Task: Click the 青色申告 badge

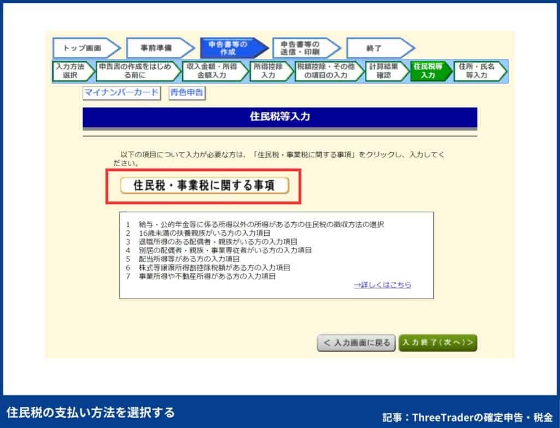Action: point(187,93)
